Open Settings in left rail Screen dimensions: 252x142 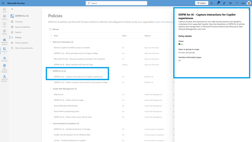point(4,32)
